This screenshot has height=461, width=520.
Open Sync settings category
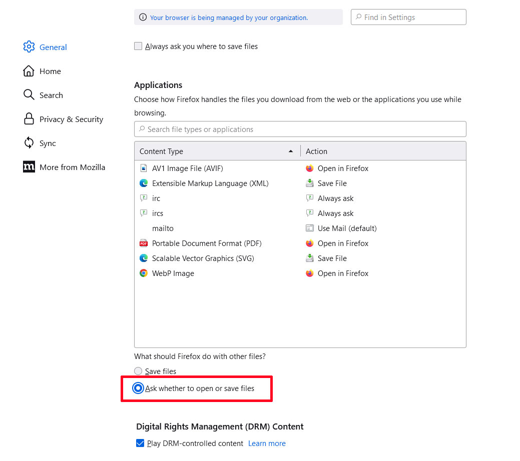point(48,143)
